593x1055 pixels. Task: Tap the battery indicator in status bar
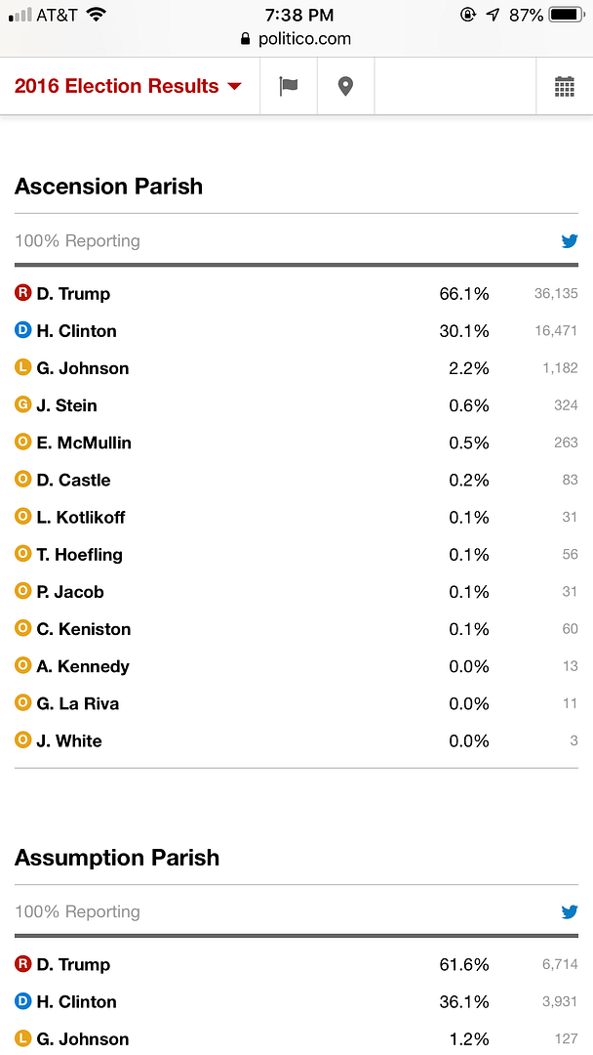tap(567, 15)
